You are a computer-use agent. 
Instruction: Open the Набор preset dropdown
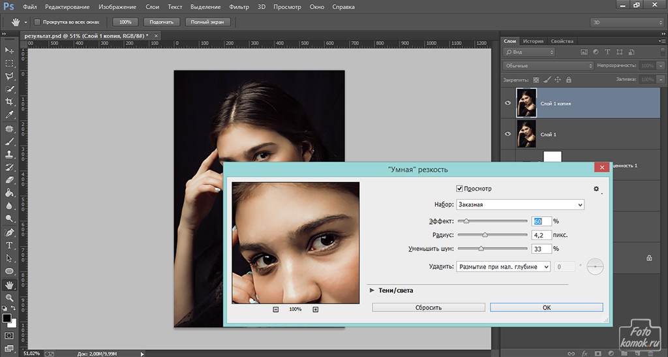coord(520,204)
